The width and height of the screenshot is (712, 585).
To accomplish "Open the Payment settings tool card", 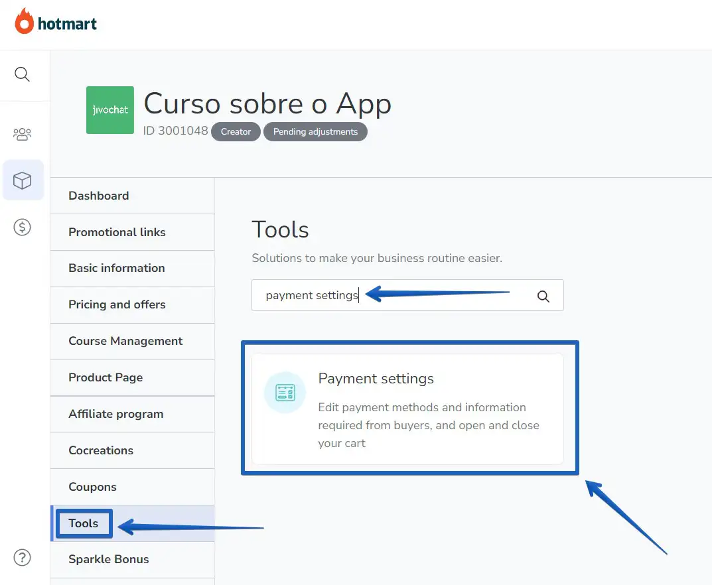I will (407, 409).
